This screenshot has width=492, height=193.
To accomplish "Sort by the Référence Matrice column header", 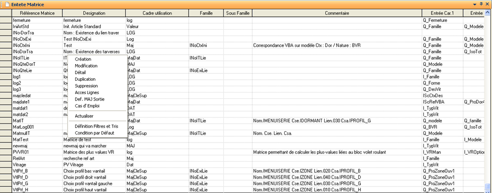I will (37, 13).
